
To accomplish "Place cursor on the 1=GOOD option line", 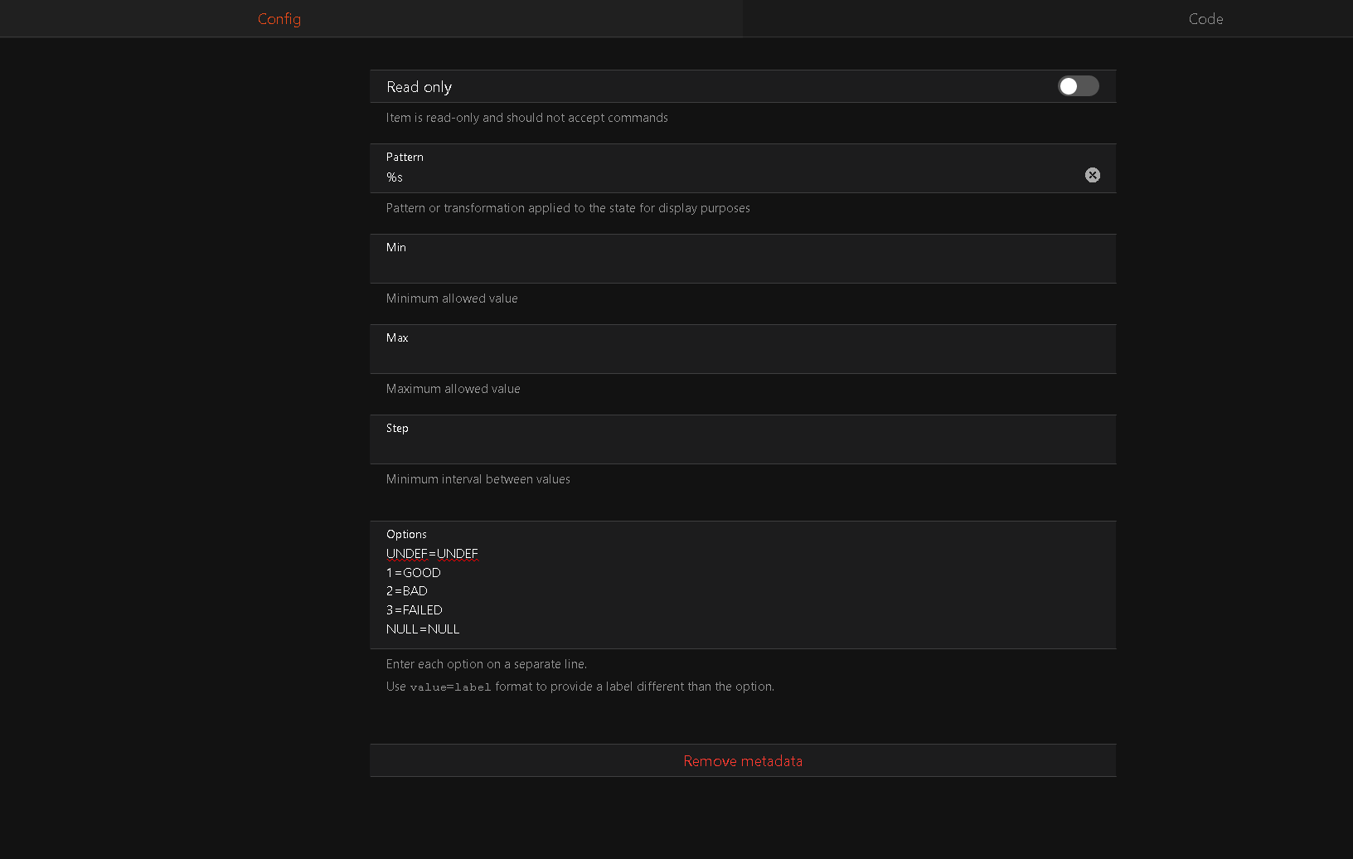I will tap(414, 573).
